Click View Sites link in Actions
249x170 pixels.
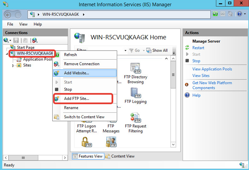[201, 76]
